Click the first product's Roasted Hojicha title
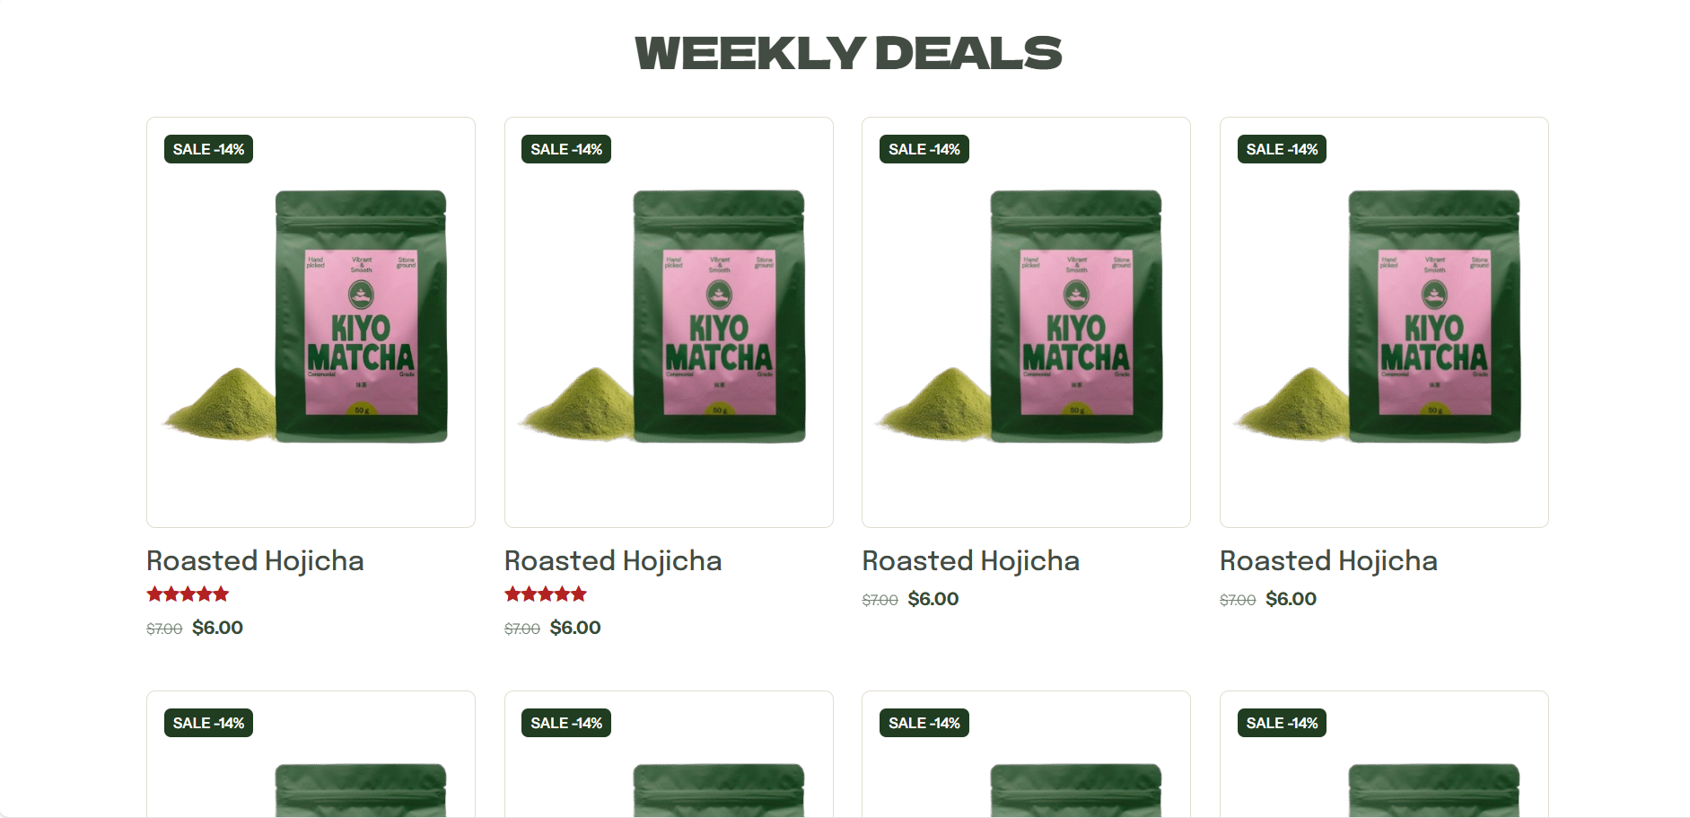The height and width of the screenshot is (818, 1690). 255,561
